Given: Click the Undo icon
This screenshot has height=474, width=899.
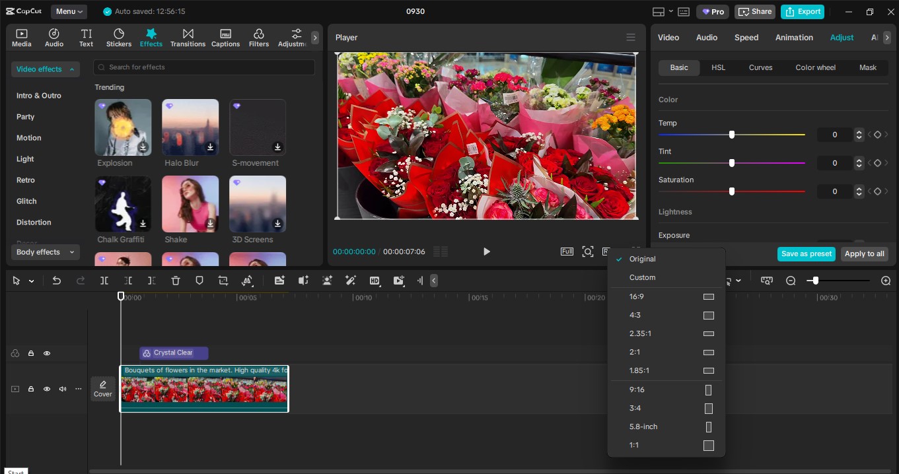Looking at the screenshot, I should pos(56,281).
